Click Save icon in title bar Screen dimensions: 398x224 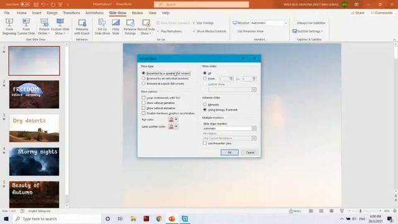click(x=36, y=4)
